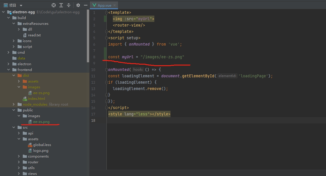Click ee-zs.png file icon under dist images
Screen dimensions: 326x176
coord(30,93)
